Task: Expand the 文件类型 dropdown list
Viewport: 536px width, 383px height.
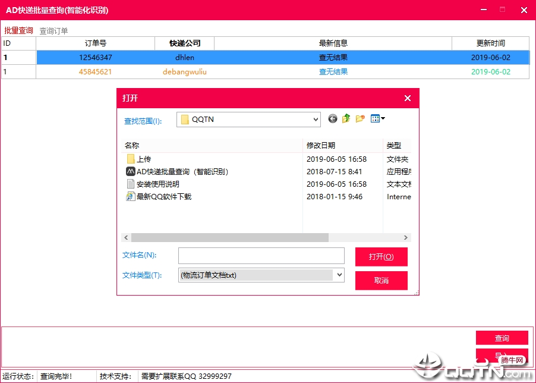Action: tap(339, 275)
